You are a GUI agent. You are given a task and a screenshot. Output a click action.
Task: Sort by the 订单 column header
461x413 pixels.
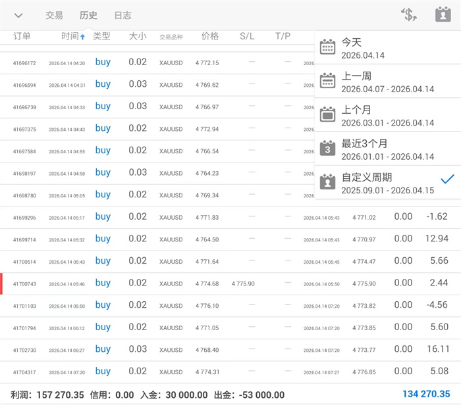click(x=22, y=36)
